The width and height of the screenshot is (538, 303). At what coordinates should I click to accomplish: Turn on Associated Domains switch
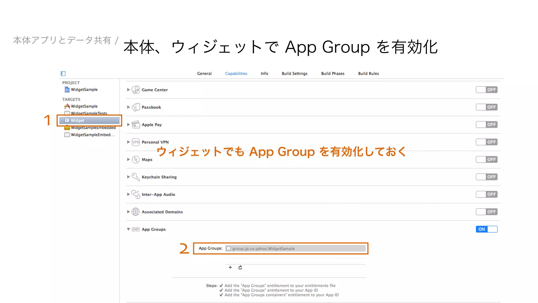point(487,212)
